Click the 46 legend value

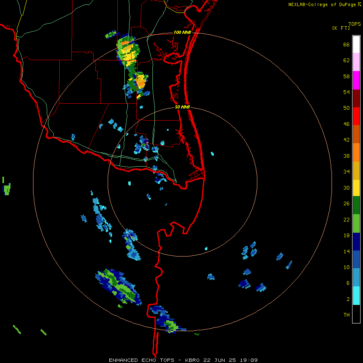[346, 124]
